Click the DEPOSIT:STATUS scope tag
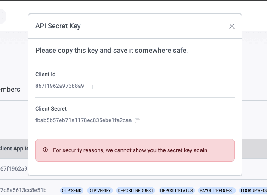 (x=177, y=191)
